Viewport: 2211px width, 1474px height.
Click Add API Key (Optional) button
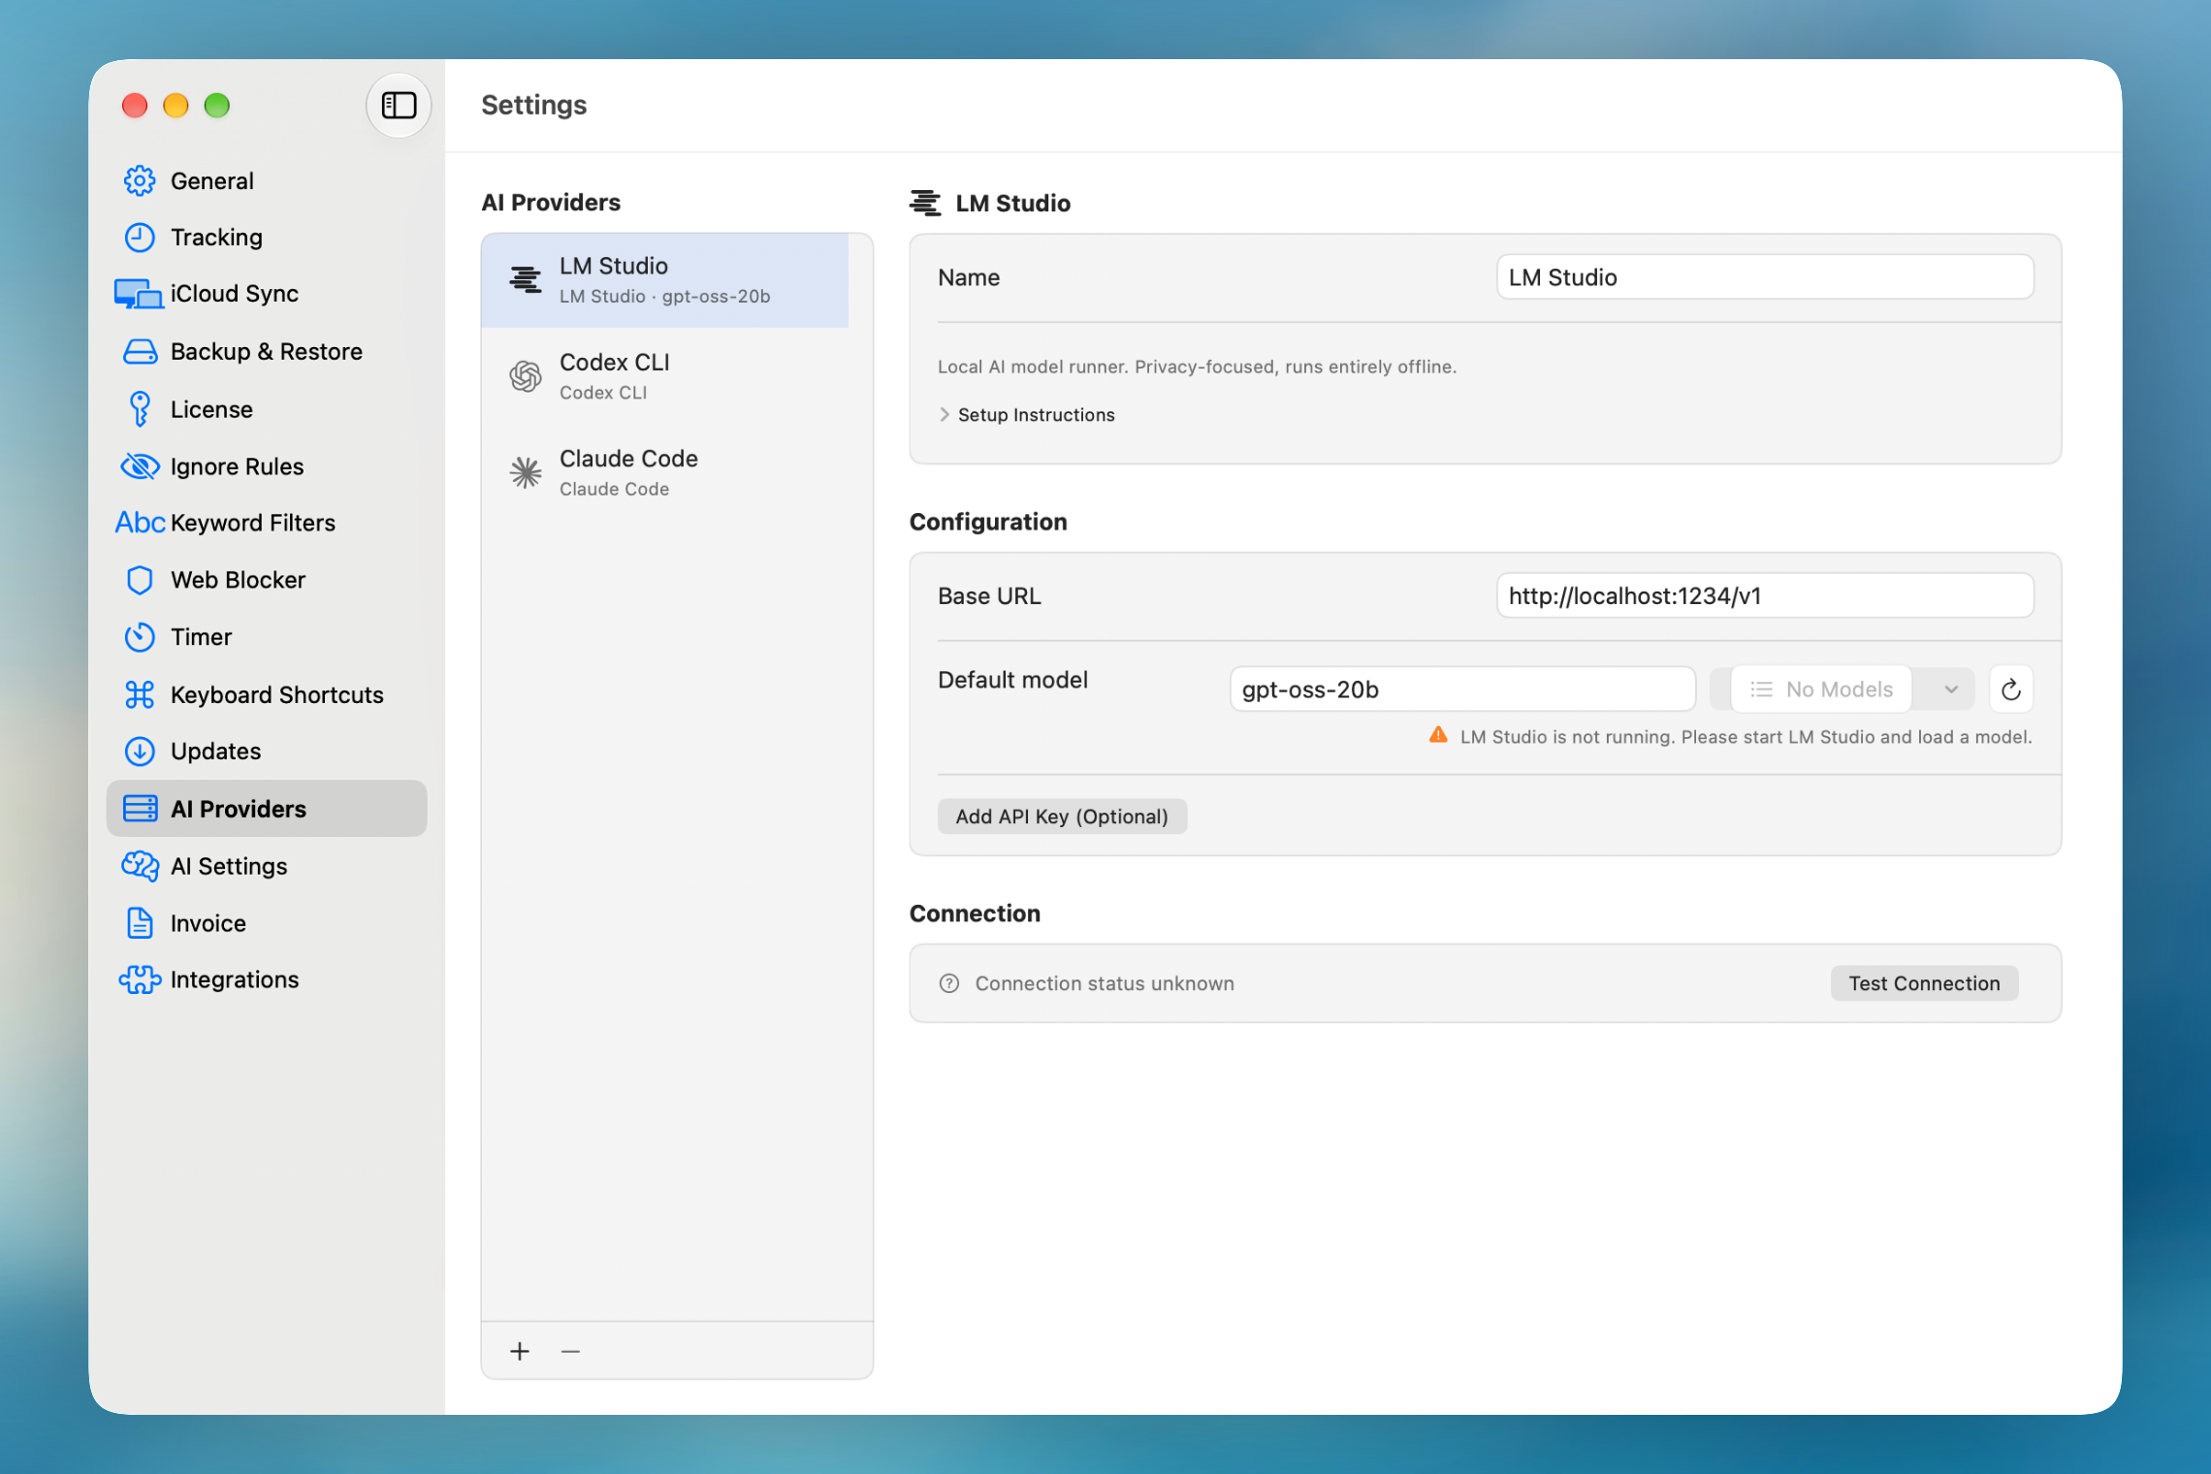point(1062,817)
